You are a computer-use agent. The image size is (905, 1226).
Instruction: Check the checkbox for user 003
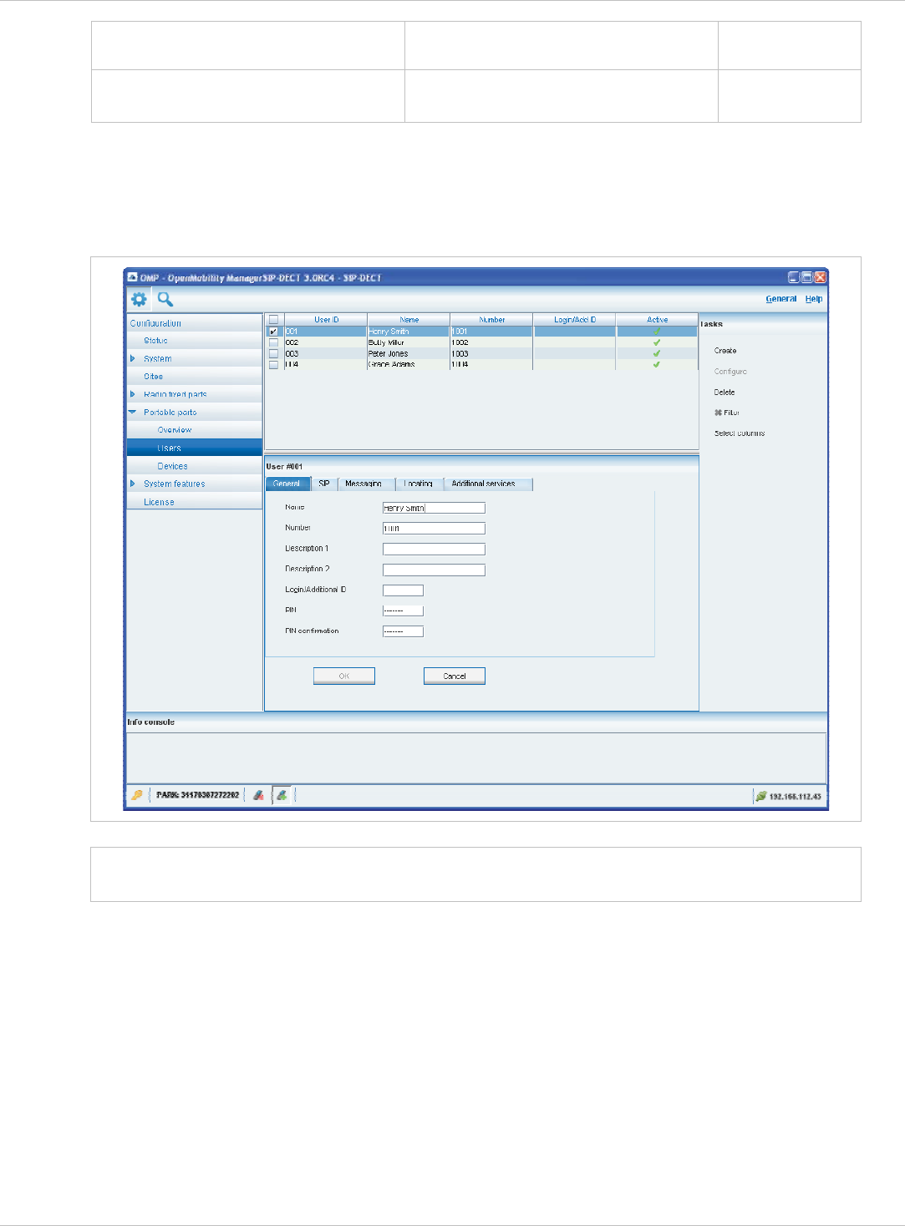click(273, 353)
